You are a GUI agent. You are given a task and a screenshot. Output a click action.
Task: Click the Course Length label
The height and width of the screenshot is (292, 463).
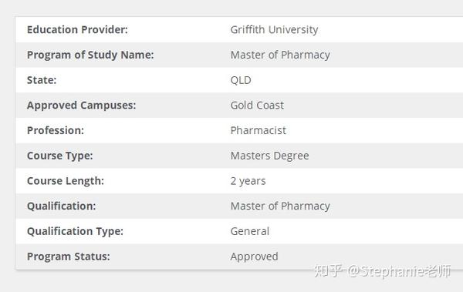(66, 181)
